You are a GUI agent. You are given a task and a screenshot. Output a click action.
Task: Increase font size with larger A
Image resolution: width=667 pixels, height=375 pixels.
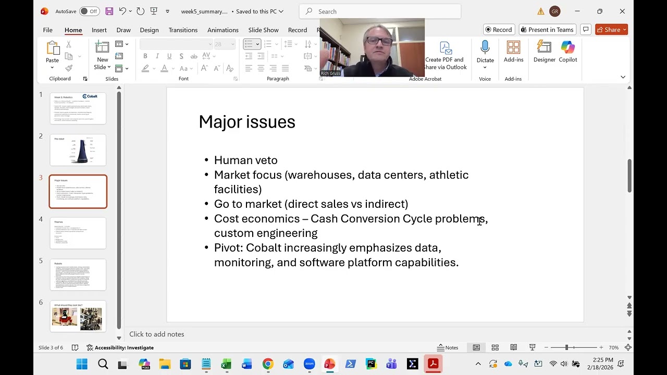204,68
